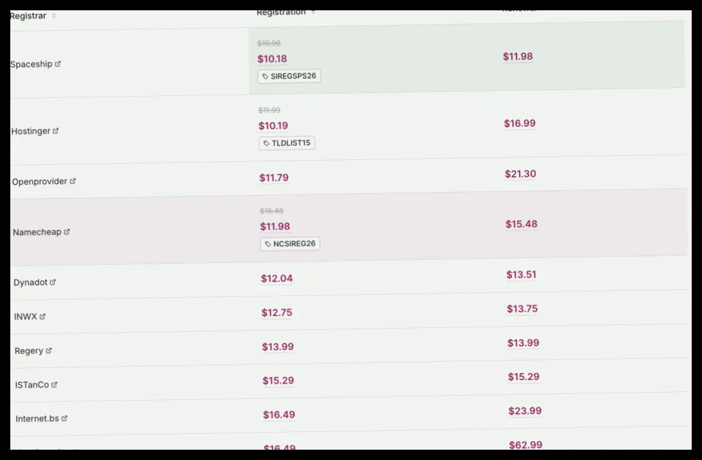This screenshot has height=460, width=702.
Task: Open Internet.bs external link icon
Action: (64, 418)
